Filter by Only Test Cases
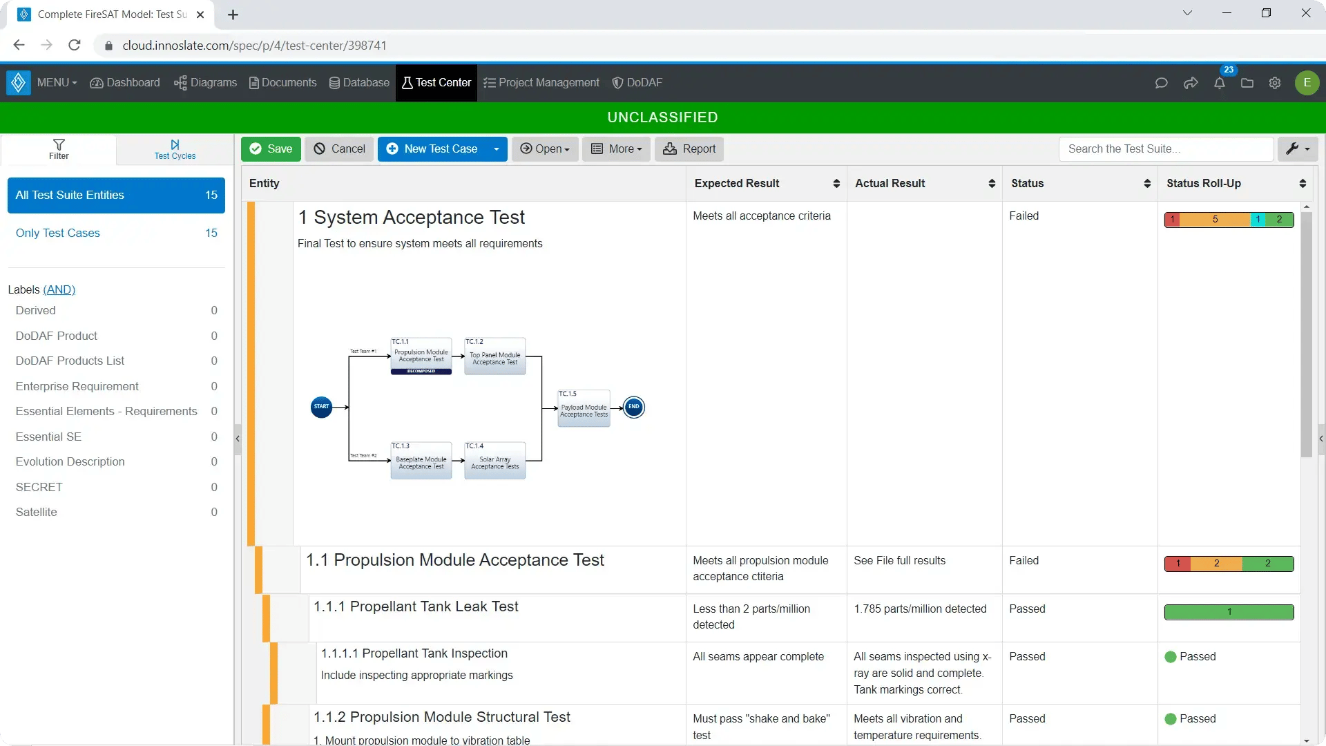The width and height of the screenshot is (1326, 746). pos(116,233)
